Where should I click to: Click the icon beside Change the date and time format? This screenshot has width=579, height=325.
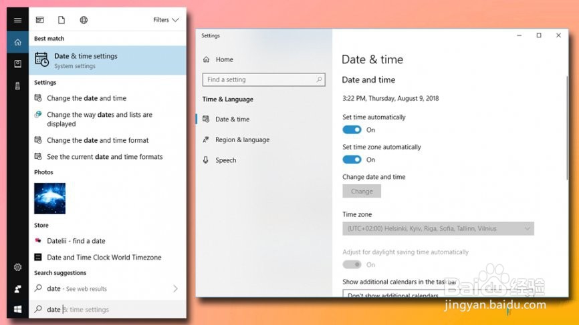[38, 140]
